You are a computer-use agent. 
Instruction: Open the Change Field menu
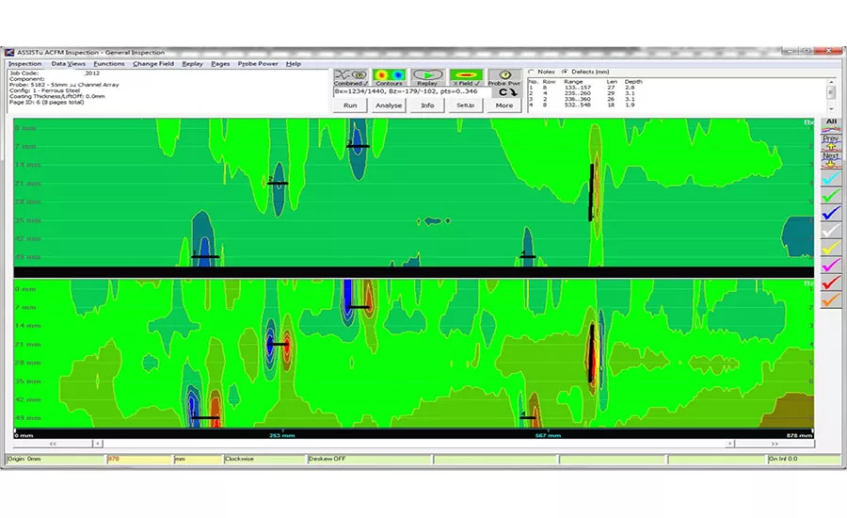click(153, 64)
